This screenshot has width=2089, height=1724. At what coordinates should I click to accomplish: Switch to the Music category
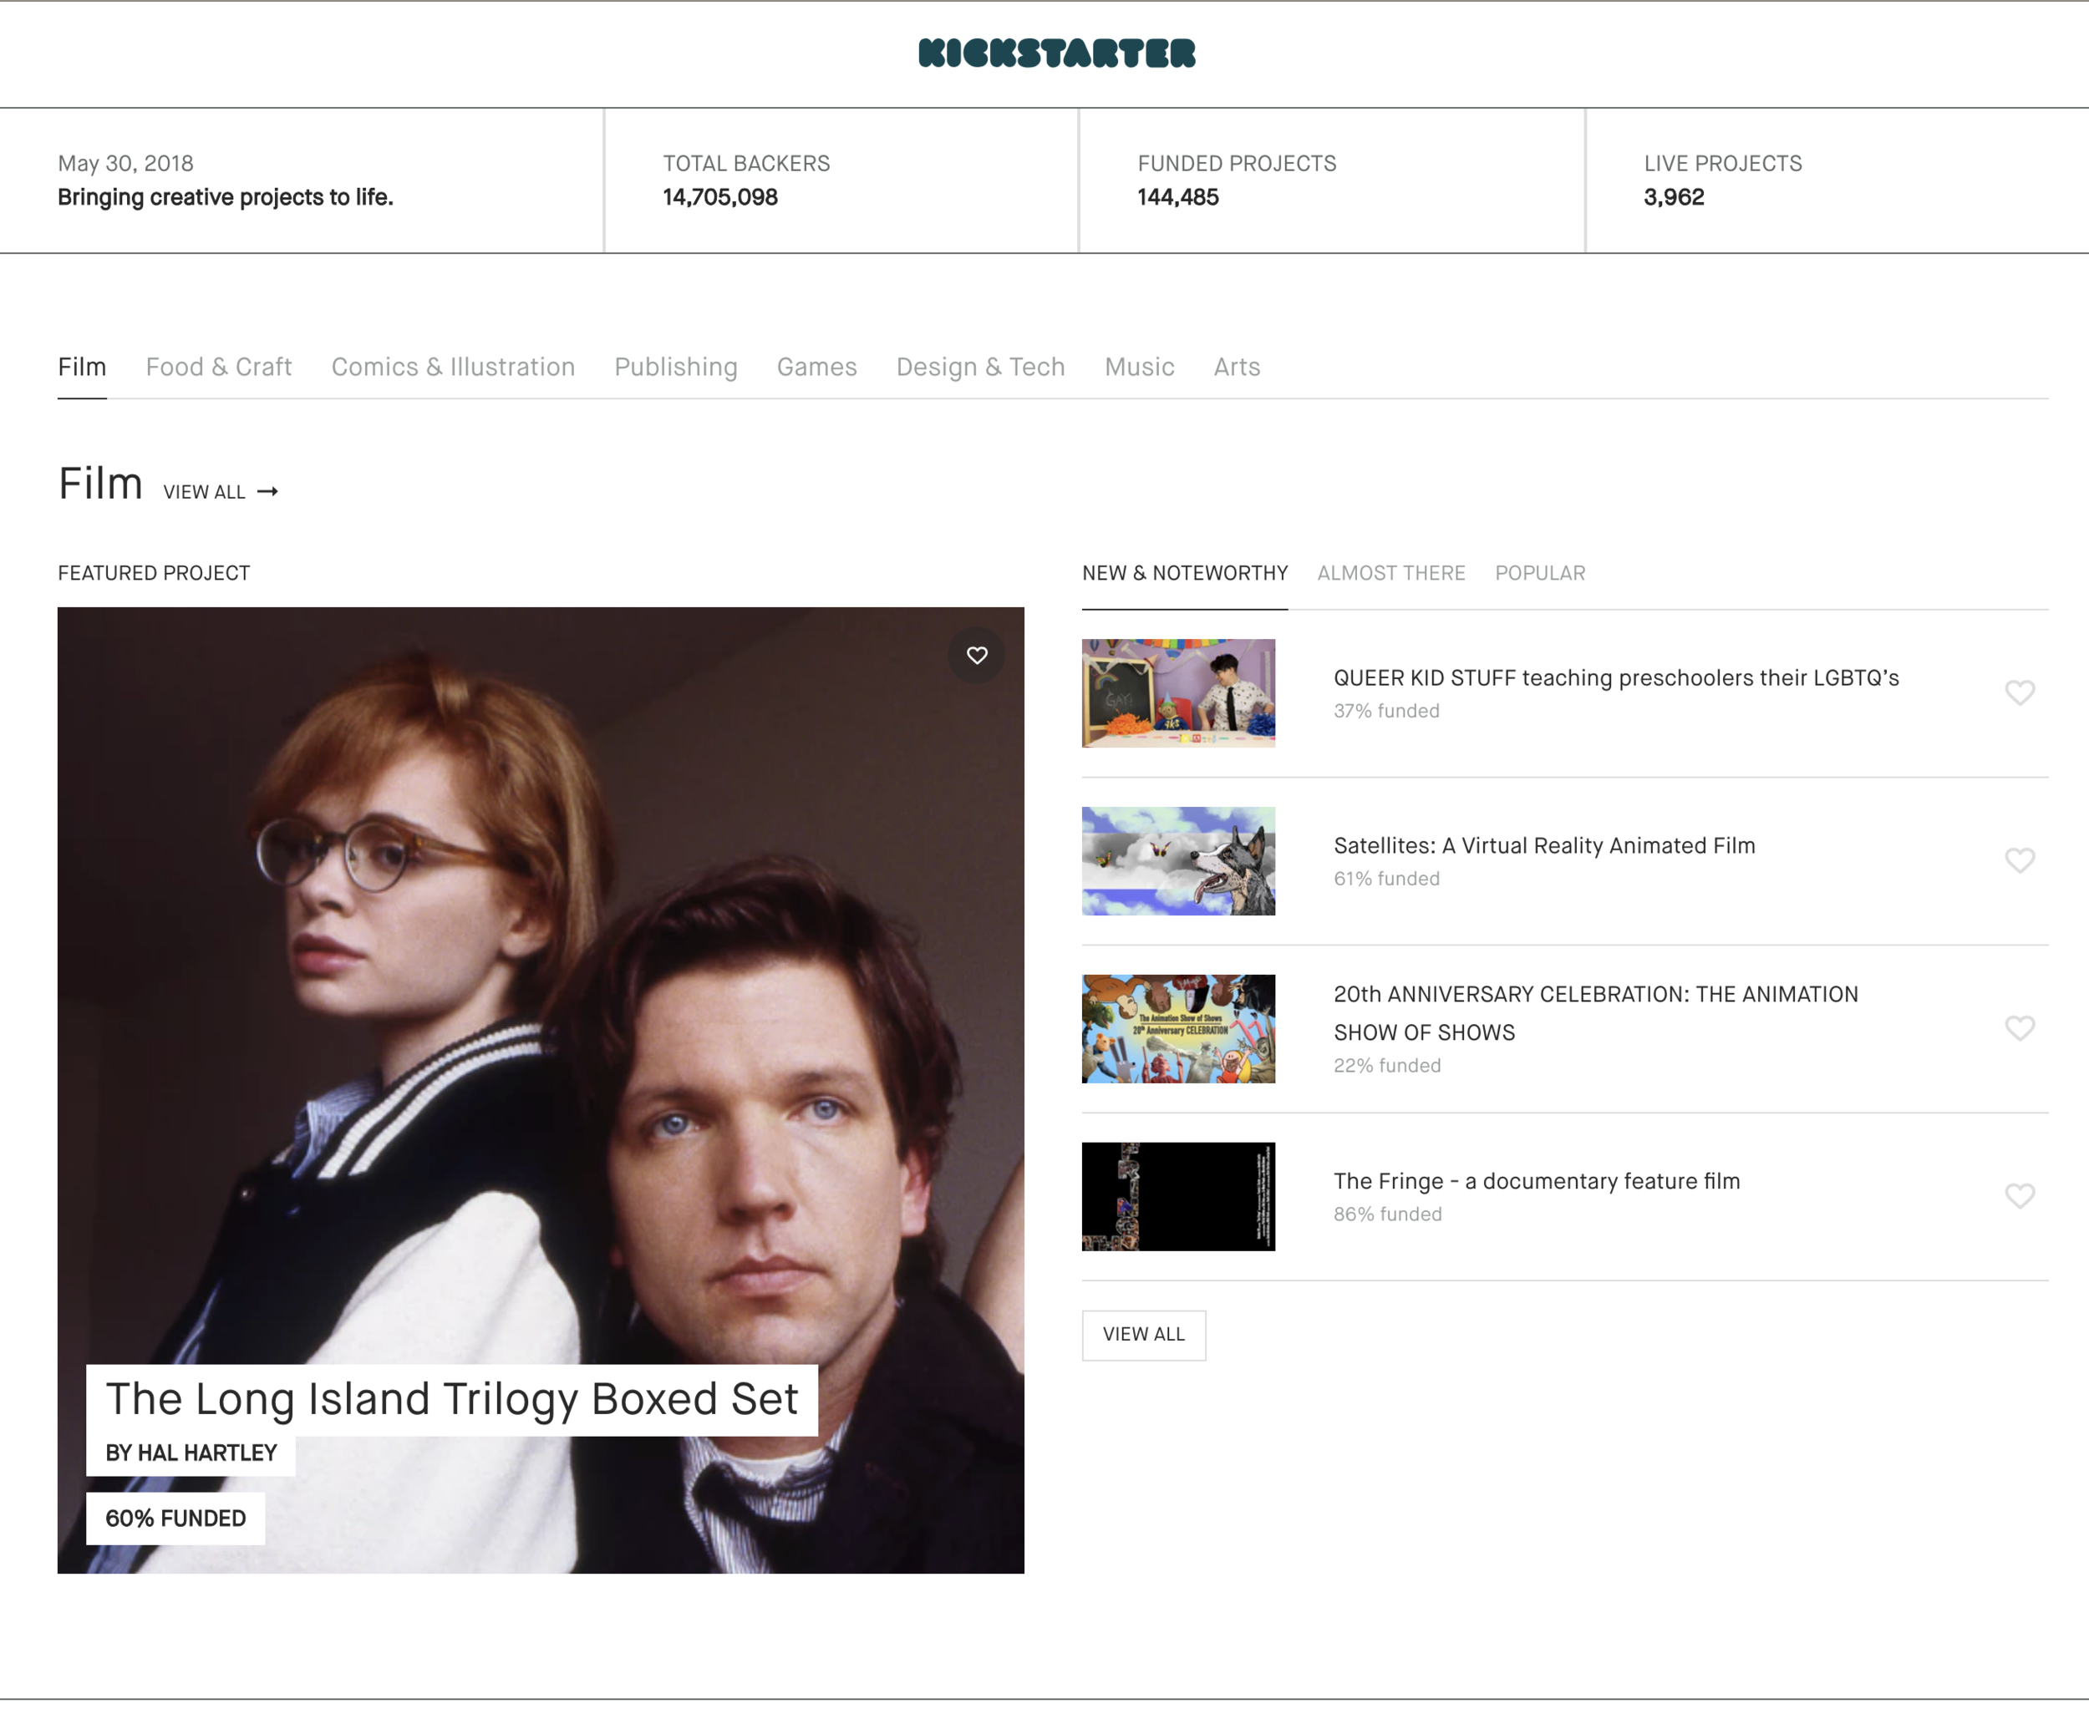point(1140,368)
